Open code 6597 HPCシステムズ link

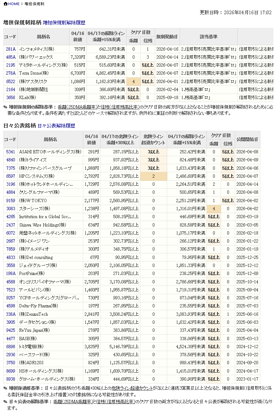[x=11, y=176]
